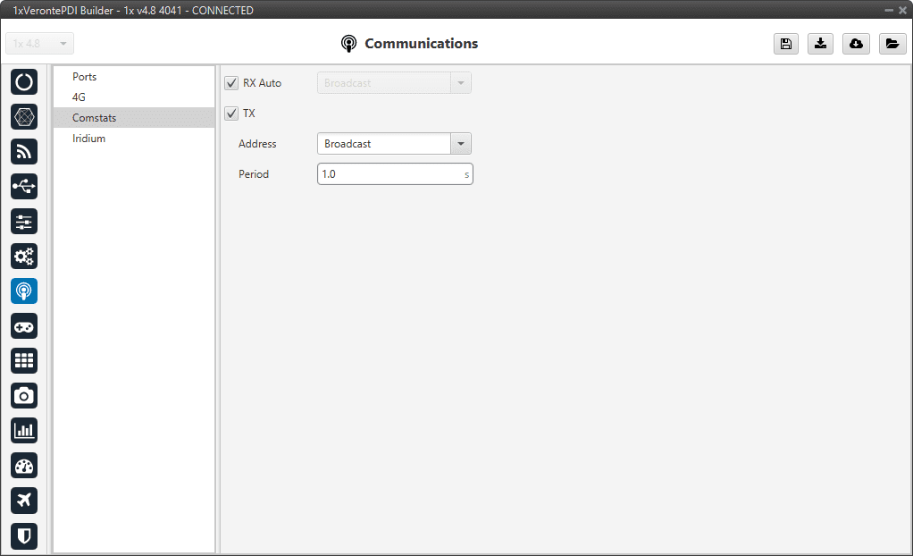The height and width of the screenshot is (556, 913).
Task: Expand the Address Broadcast dropdown
Action: 460,144
